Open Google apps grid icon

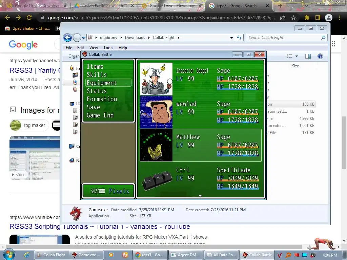333,44
